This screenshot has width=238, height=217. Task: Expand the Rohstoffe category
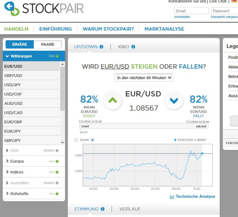click(34, 194)
